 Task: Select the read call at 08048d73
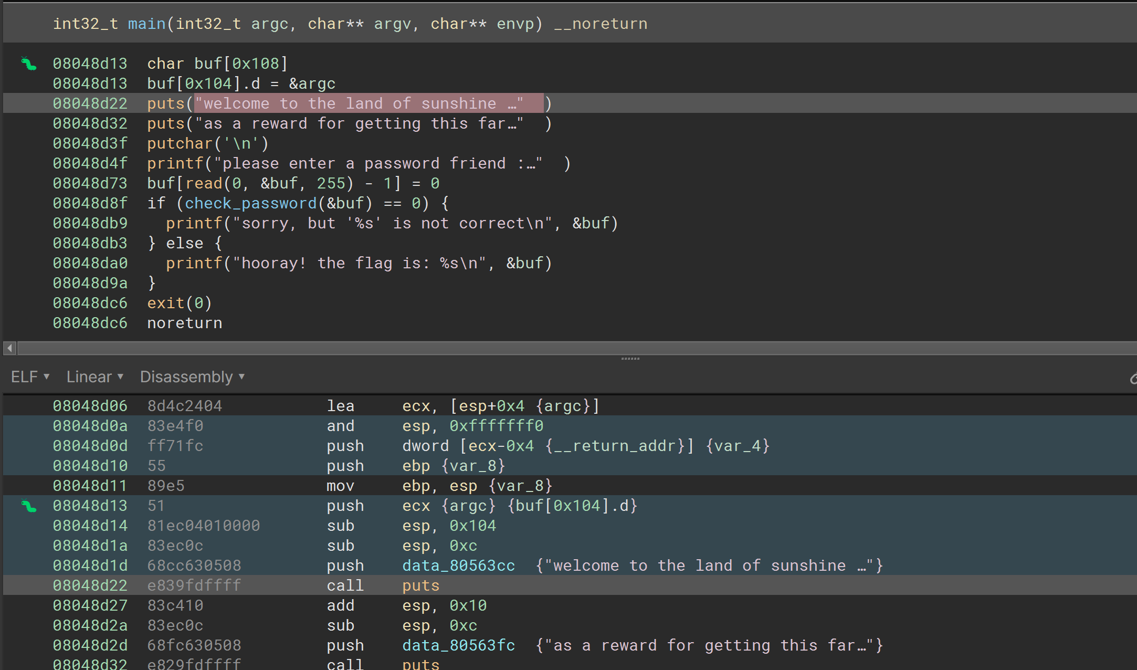pos(205,183)
